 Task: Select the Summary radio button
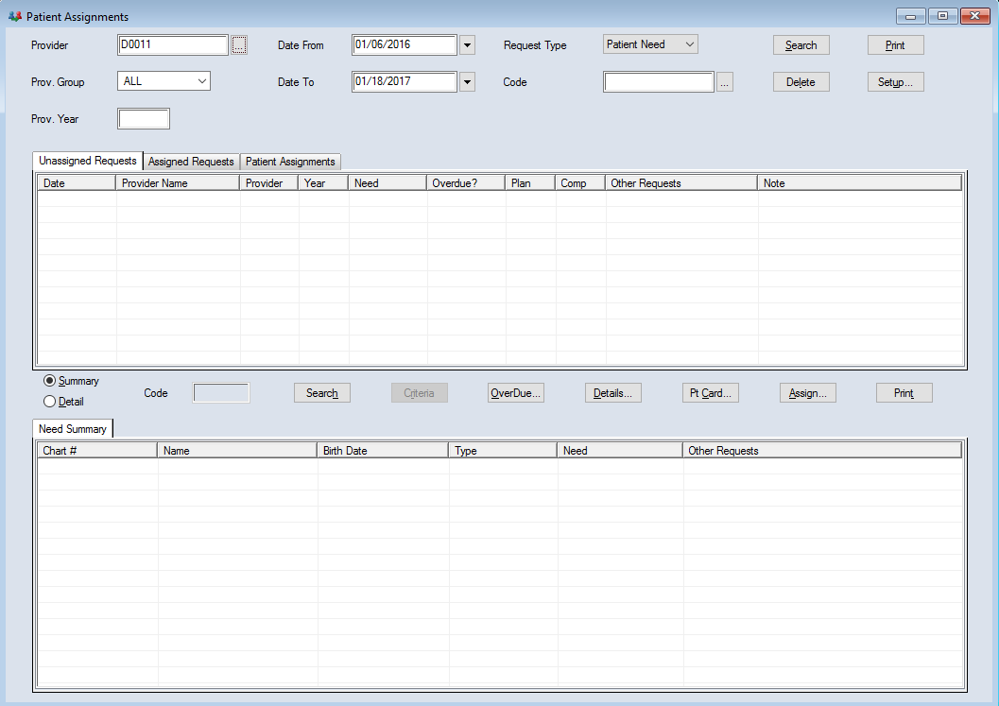(x=49, y=381)
